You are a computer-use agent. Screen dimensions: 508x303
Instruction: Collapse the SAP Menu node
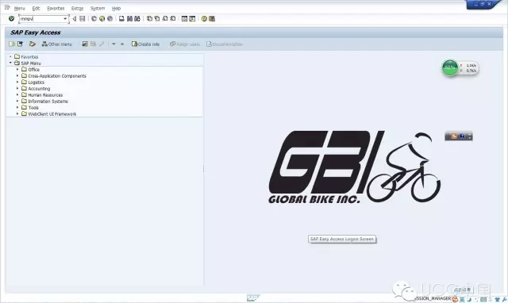(10, 63)
